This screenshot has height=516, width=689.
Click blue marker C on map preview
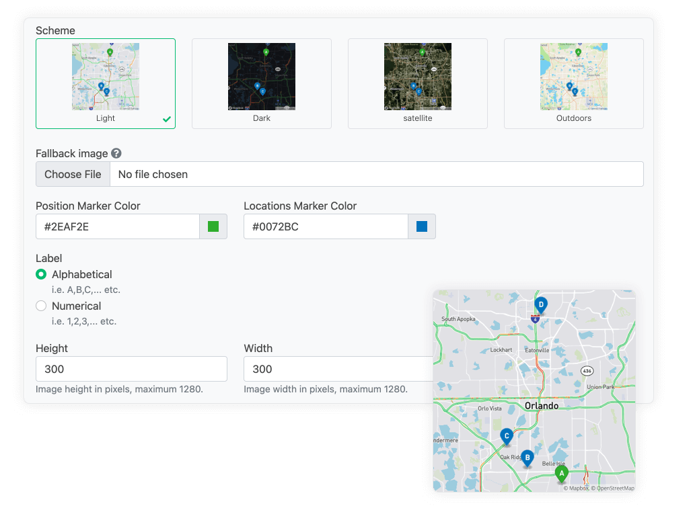(507, 436)
